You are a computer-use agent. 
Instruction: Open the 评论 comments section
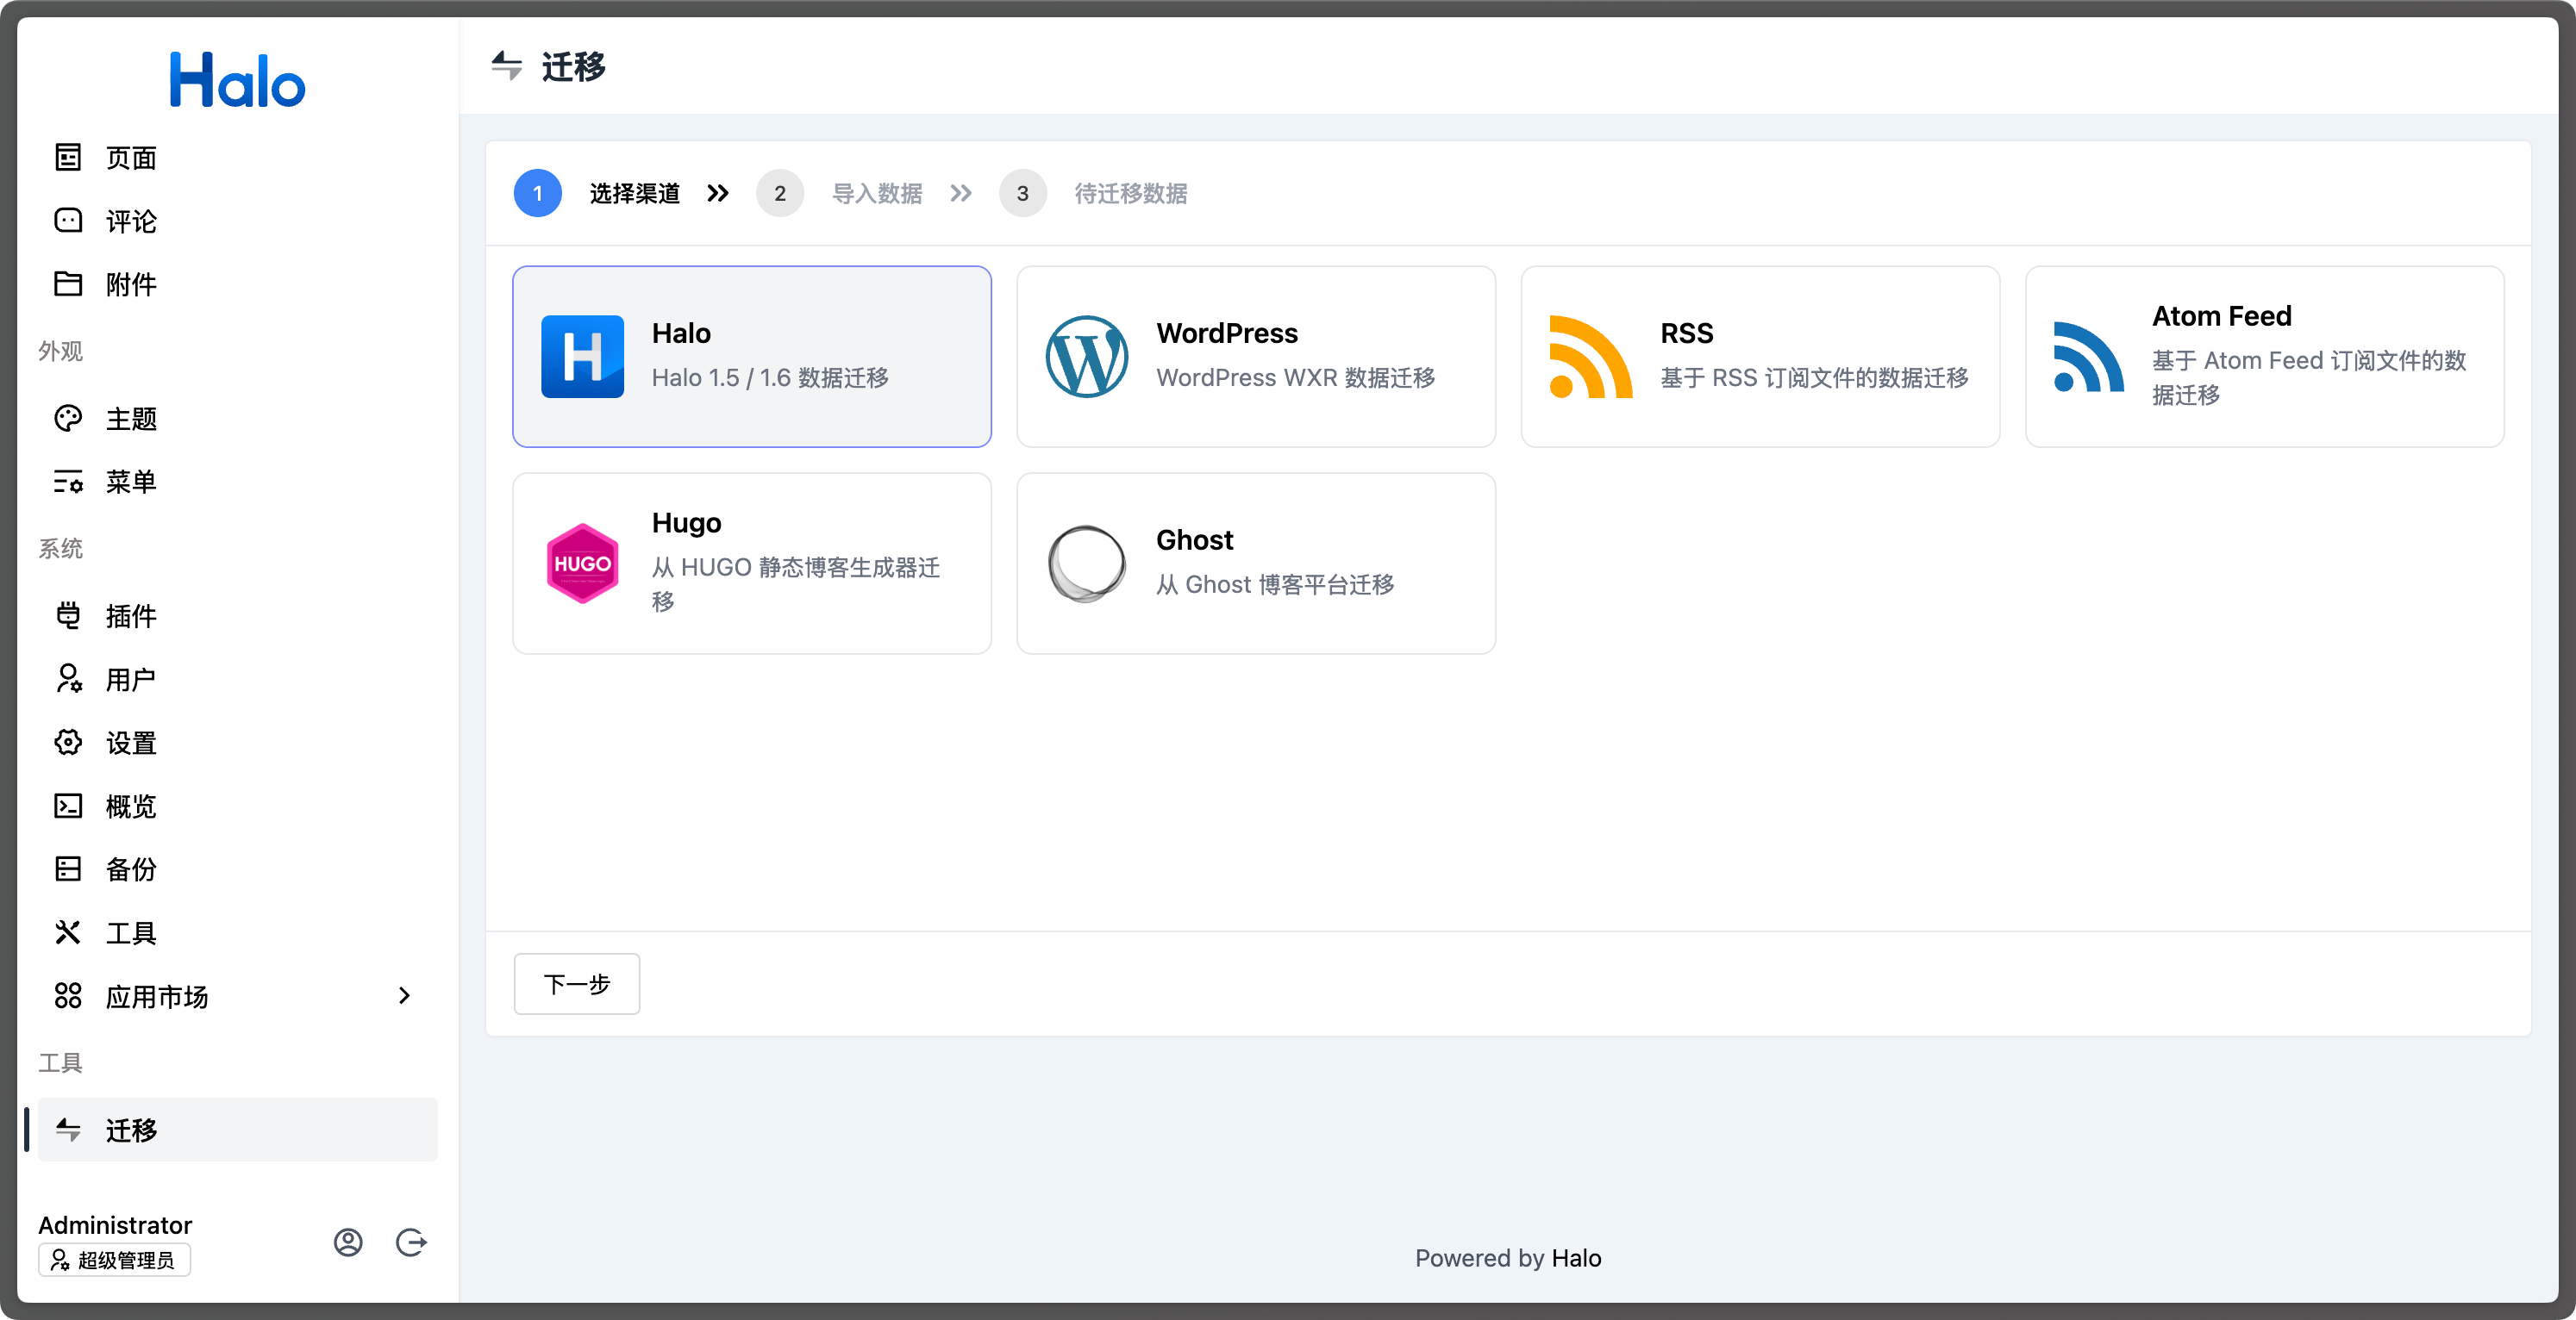point(67,221)
